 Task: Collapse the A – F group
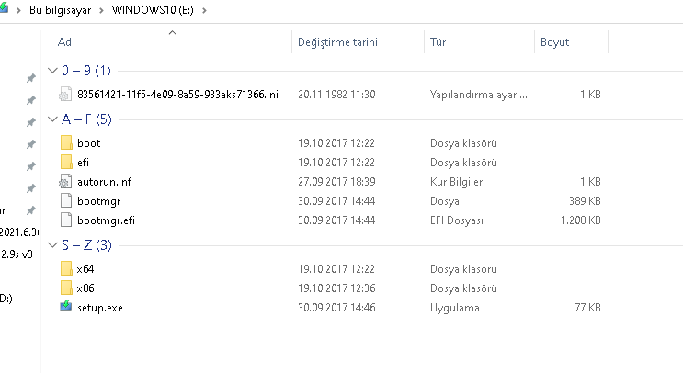click(x=52, y=119)
